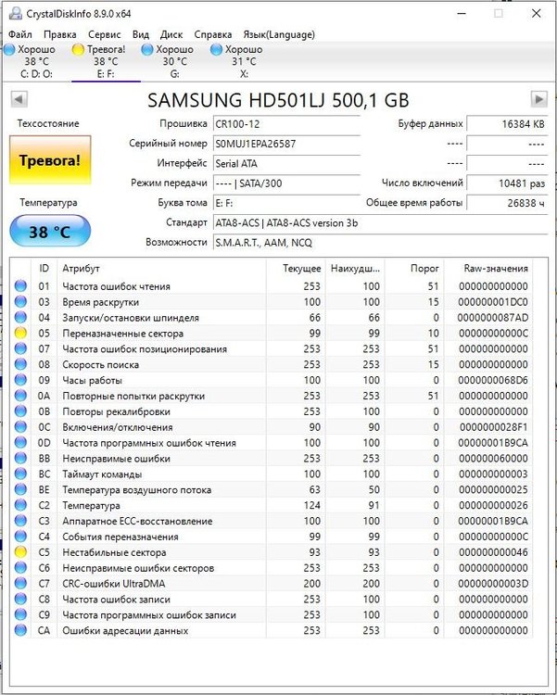Click status icon for attribute 01
This screenshot has height=695, width=557.
coord(20,286)
